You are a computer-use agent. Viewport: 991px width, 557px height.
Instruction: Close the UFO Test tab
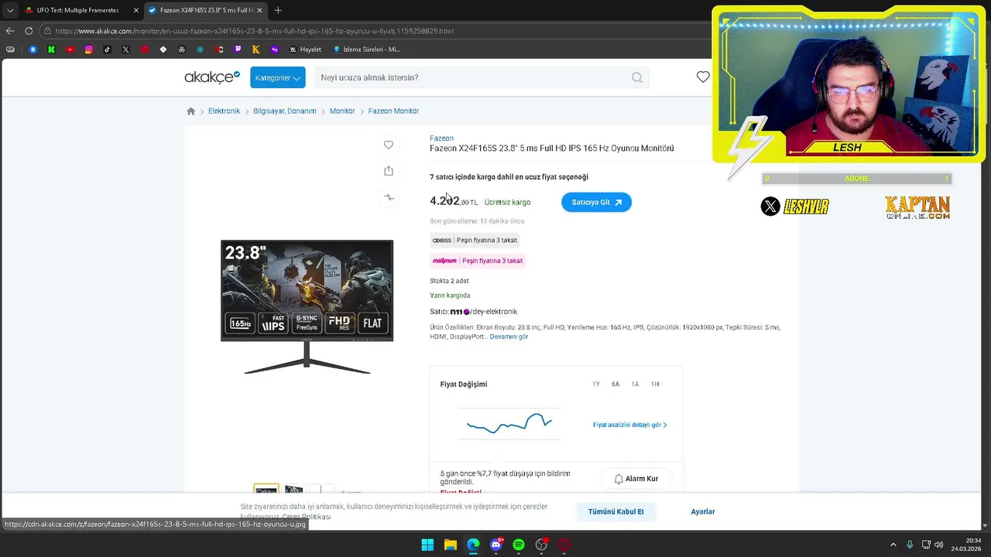point(136,10)
